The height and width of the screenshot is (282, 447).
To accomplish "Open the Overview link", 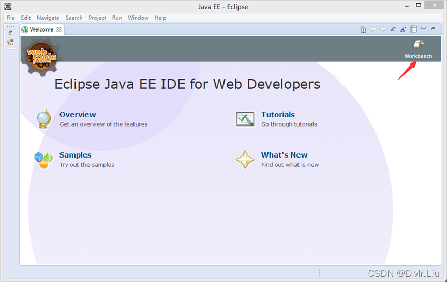I will click(x=78, y=114).
